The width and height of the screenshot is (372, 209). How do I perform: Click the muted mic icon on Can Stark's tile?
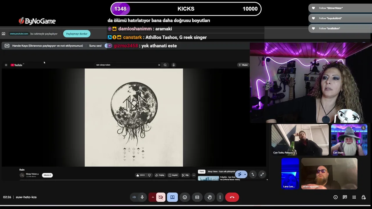point(363,128)
